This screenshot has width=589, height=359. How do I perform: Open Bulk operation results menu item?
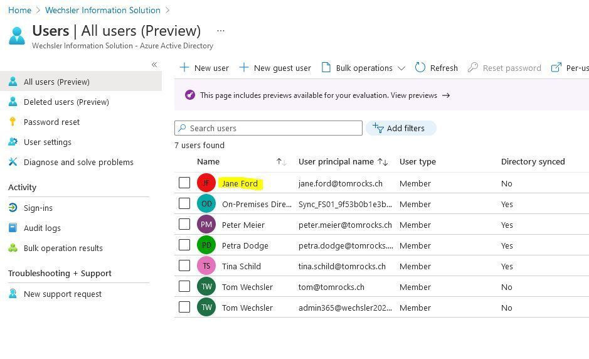pos(81,248)
